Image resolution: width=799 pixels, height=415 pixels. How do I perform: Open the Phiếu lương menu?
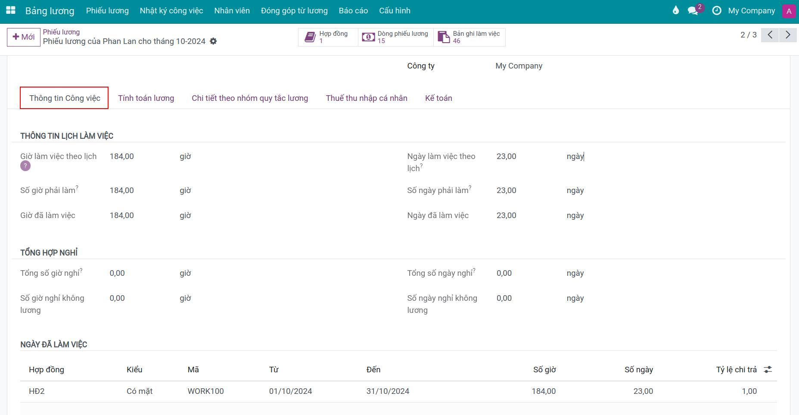(x=107, y=11)
